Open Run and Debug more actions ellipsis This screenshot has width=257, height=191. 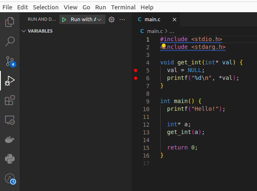tap(122, 20)
